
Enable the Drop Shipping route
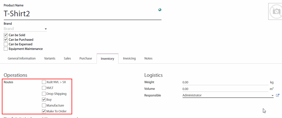click(44, 94)
